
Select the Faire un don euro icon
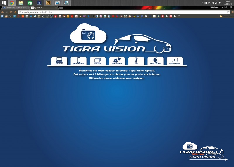pyautogui.click(x=155, y=61)
